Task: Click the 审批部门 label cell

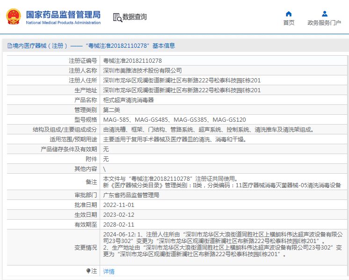Action: [53, 195]
